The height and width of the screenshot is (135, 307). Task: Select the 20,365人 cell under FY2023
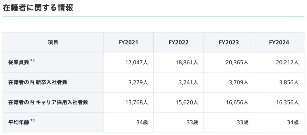click(x=237, y=63)
